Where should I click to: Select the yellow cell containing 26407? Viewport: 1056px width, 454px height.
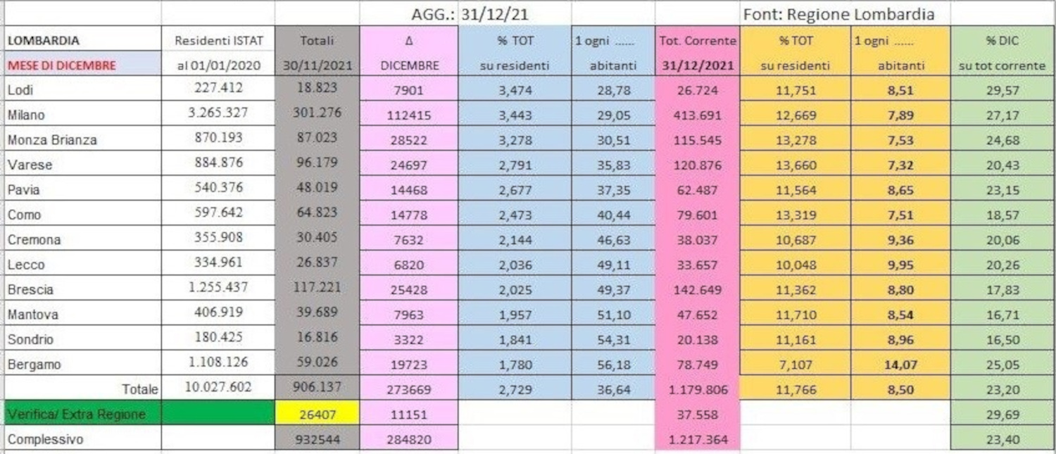tap(317, 415)
